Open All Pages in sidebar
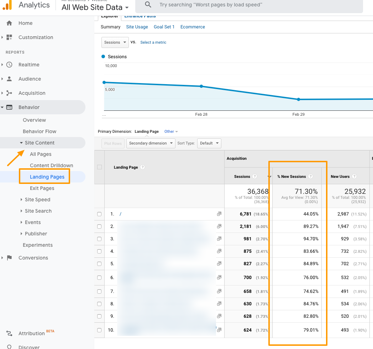The width and height of the screenshot is (373, 349). pyautogui.click(x=41, y=154)
